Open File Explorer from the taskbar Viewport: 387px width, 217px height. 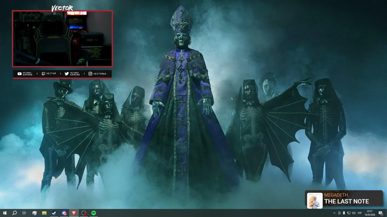[44, 213]
